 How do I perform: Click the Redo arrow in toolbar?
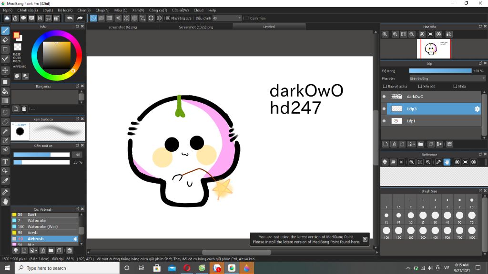(x=80, y=19)
